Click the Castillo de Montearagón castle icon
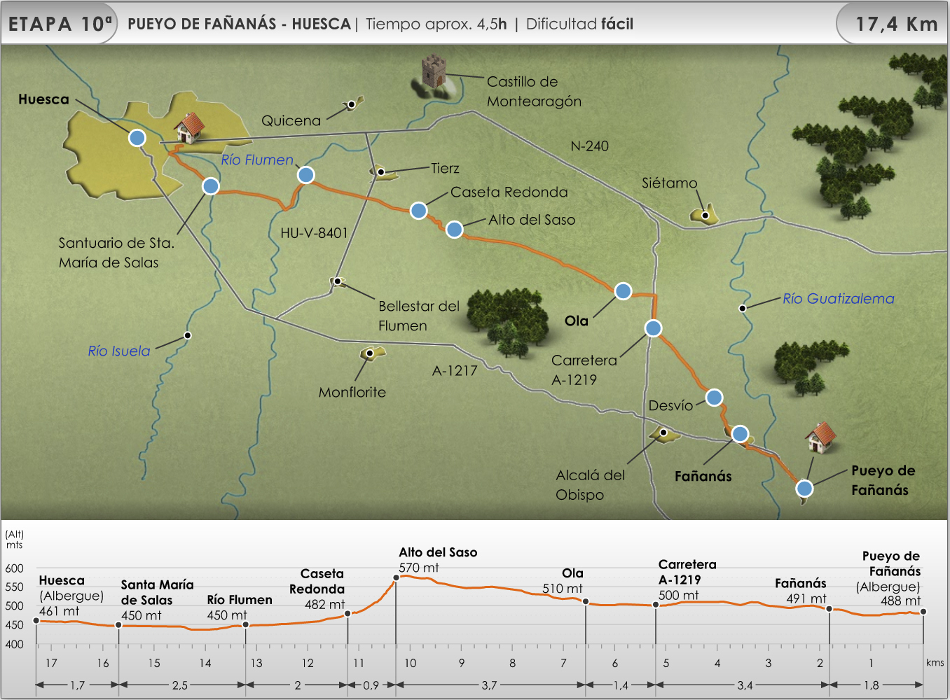 pyautogui.click(x=434, y=72)
